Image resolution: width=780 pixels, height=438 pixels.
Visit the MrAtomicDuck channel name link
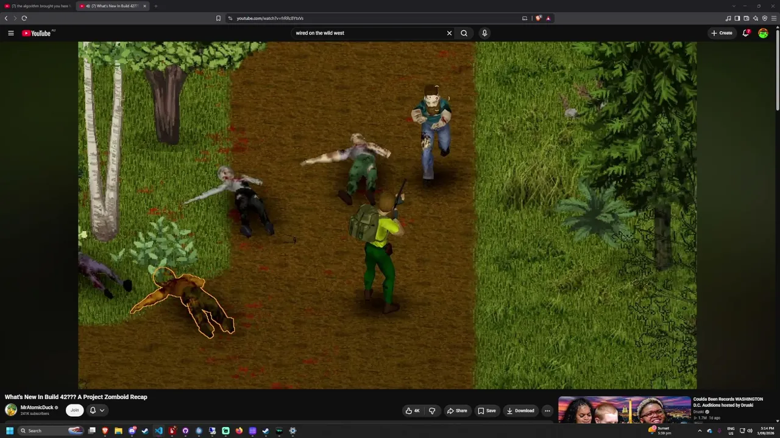click(37, 408)
